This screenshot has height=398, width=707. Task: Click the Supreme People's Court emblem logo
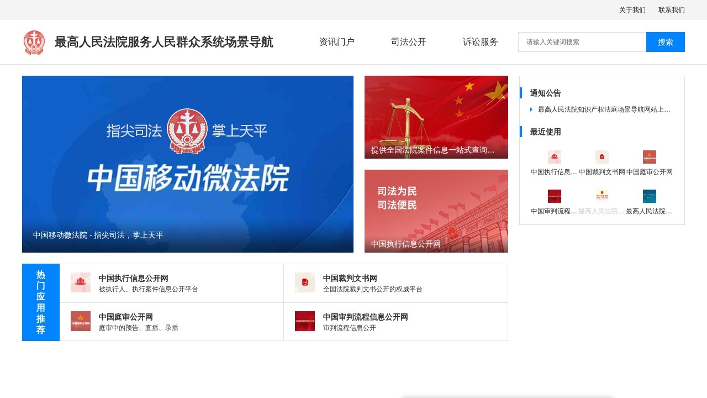click(34, 43)
